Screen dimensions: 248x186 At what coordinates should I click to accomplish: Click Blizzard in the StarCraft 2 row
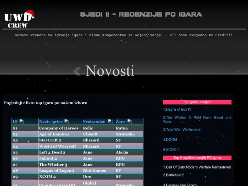pyautogui.click(x=98, y=140)
